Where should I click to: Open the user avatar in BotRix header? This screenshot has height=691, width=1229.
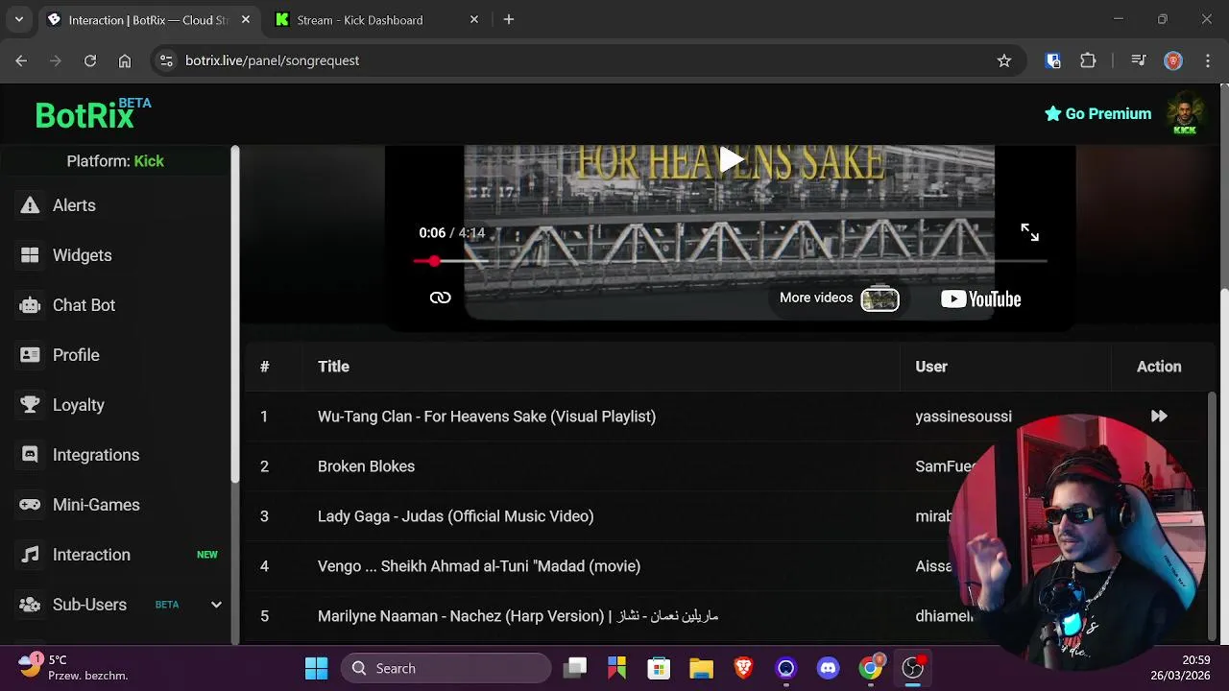click(1185, 114)
